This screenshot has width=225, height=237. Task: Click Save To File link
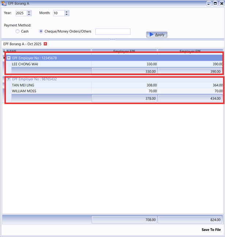point(211,230)
